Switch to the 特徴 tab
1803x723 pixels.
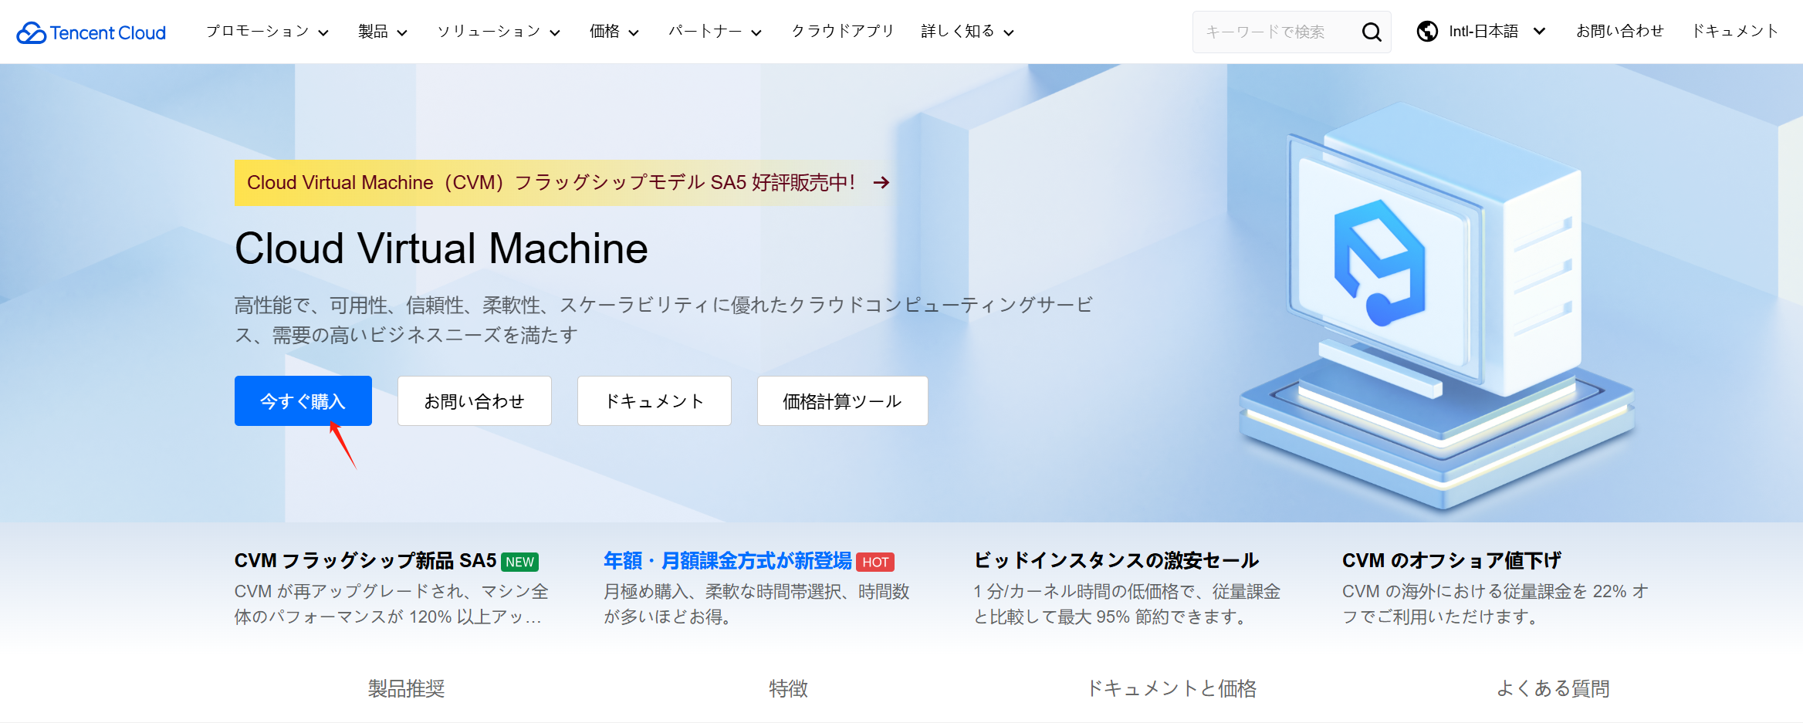(788, 688)
